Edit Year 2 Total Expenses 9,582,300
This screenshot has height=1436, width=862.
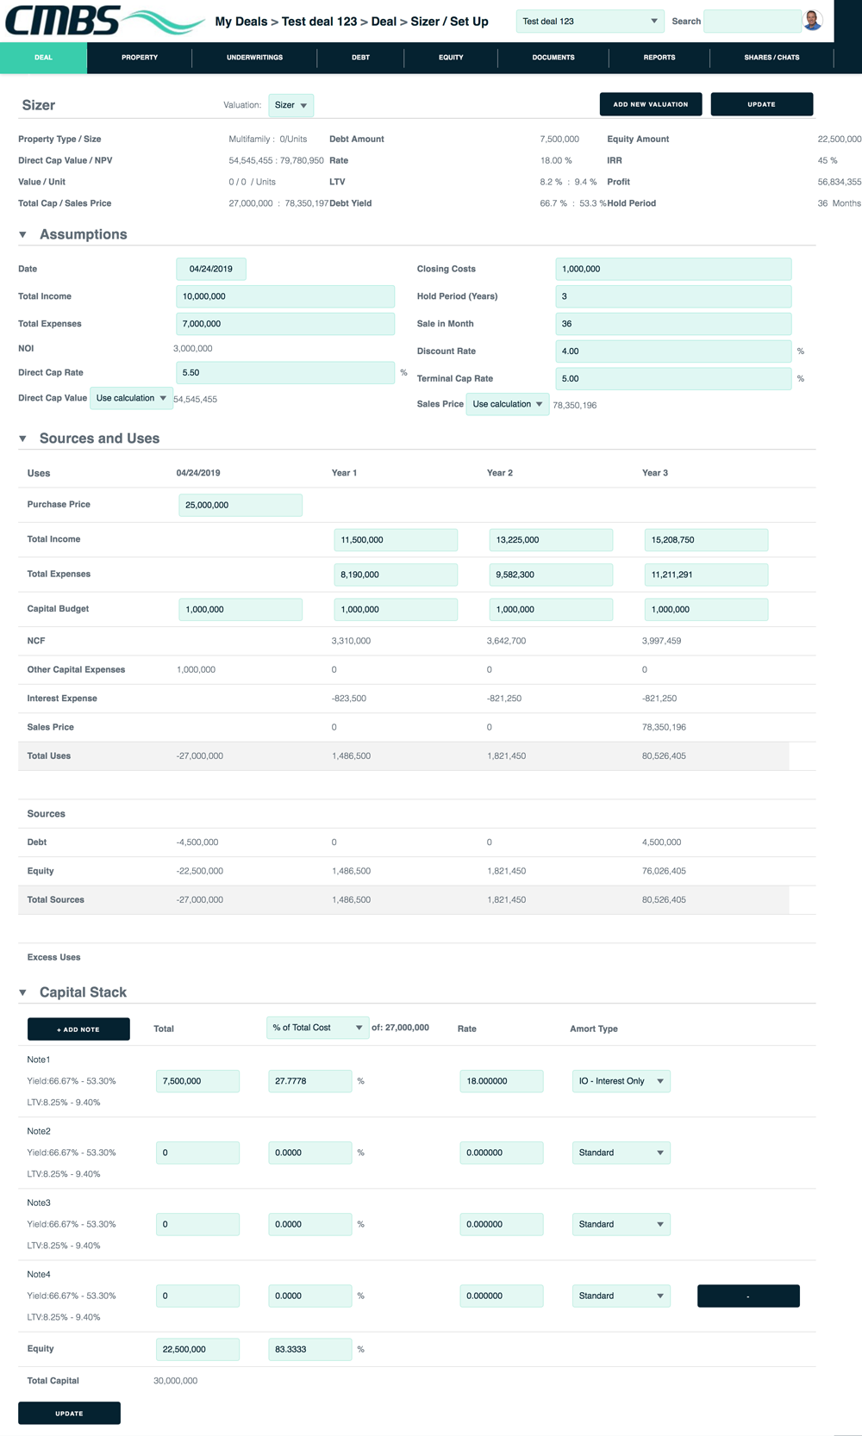click(551, 575)
